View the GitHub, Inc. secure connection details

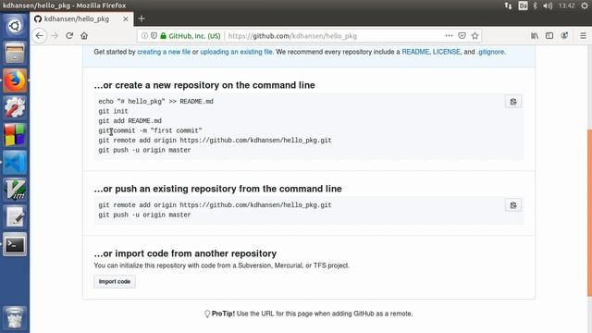pyautogui.click(x=191, y=36)
